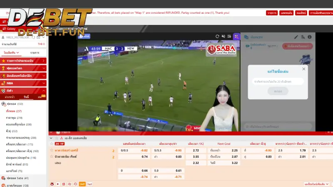This screenshot has width=333, height=187.
Task: Pick Next Goal home team 2.25
Action: click(224, 150)
